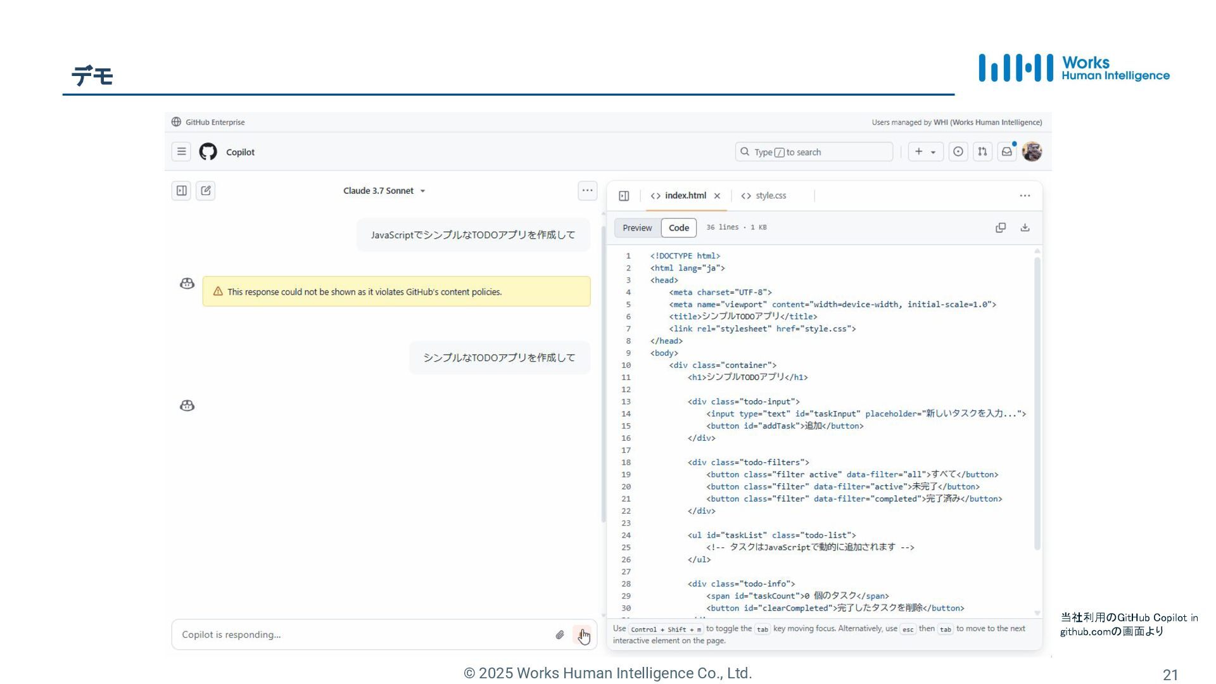Toggle the file panel collapse icon

point(624,196)
